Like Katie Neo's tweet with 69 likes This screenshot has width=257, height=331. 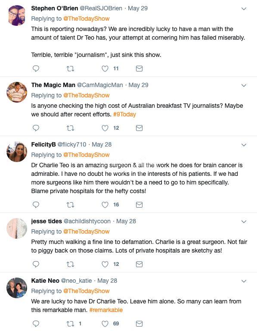coord(105,324)
